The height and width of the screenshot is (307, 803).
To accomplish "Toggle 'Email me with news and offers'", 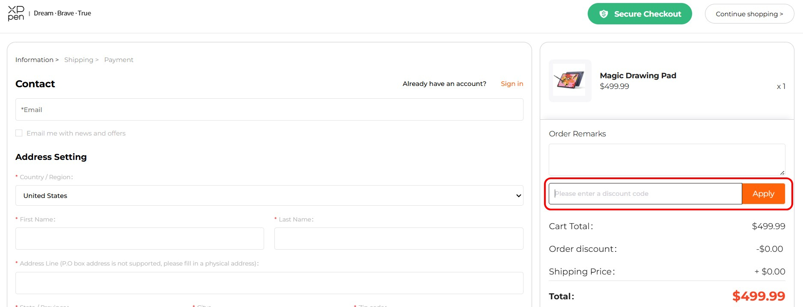I will (x=19, y=133).
